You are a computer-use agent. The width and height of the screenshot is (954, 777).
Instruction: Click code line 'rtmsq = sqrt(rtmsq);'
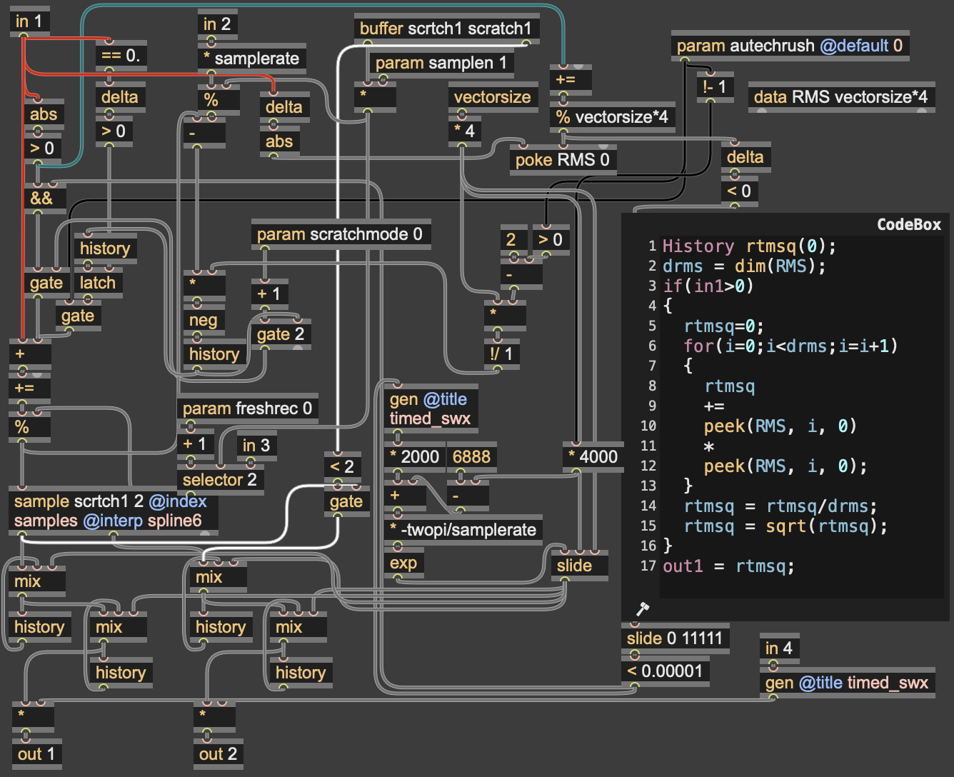(x=785, y=526)
